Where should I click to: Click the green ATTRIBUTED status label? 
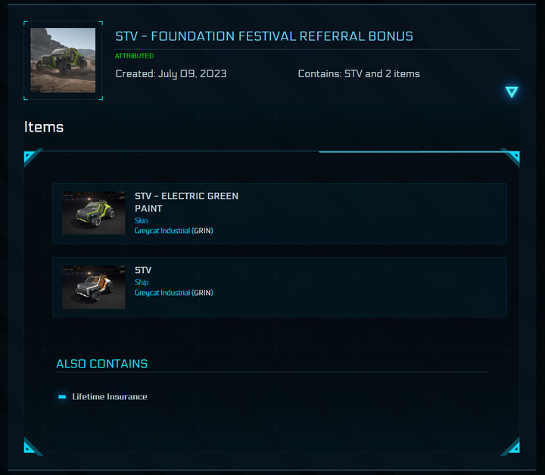click(x=134, y=56)
